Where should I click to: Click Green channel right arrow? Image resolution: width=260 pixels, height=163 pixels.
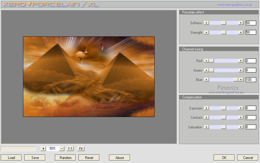coord(241,70)
